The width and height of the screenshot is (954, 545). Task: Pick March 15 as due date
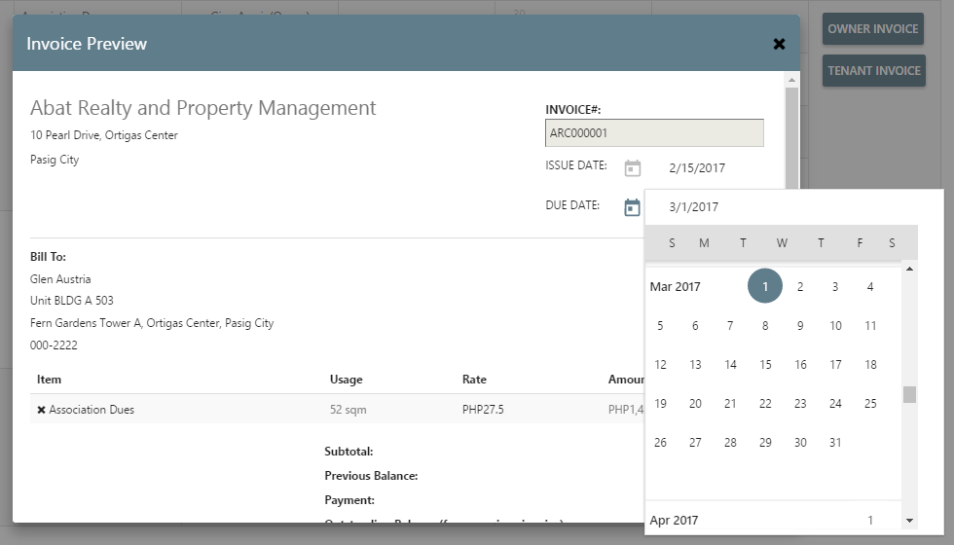[x=765, y=364]
